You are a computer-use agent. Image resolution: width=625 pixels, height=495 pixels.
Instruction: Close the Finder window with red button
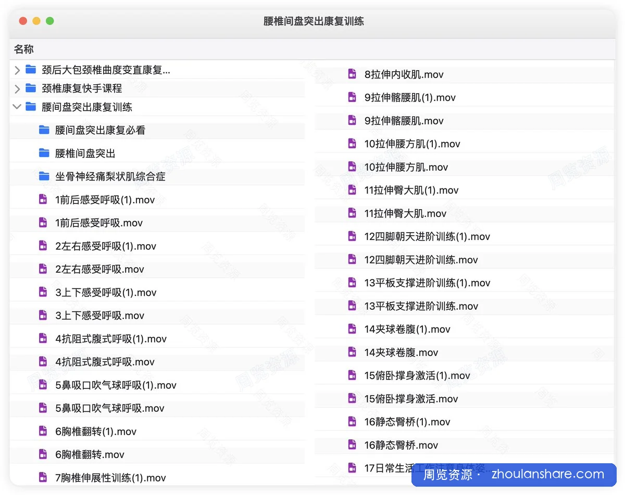(23, 21)
